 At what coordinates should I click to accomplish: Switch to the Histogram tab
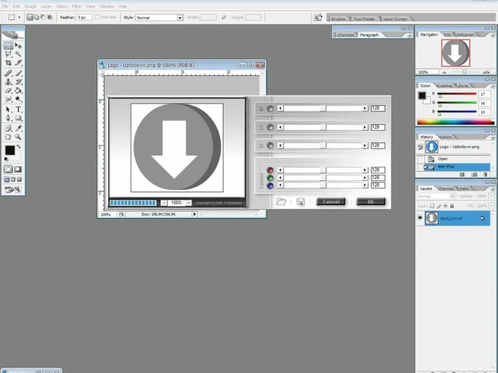(465, 34)
